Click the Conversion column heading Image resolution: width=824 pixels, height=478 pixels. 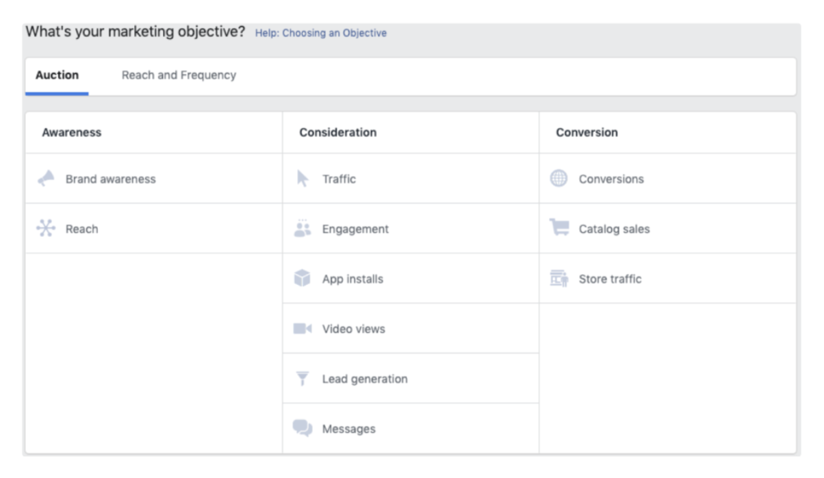point(587,133)
